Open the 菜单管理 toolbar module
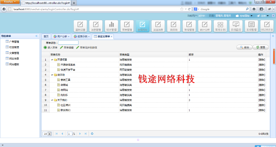Viewport: 276px width, 147px height. click(127, 26)
